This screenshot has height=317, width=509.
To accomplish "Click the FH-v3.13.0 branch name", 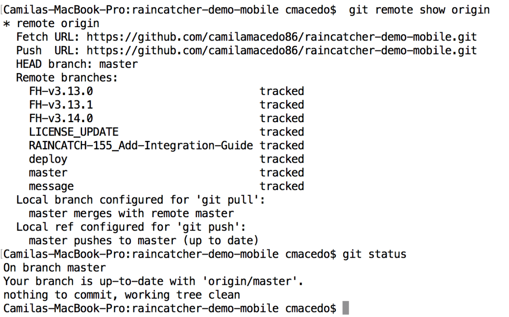I will [61, 91].
